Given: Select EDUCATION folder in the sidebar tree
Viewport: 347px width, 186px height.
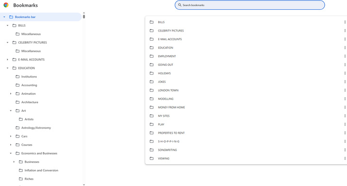Looking at the screenshot, I should tap(26, 68).
